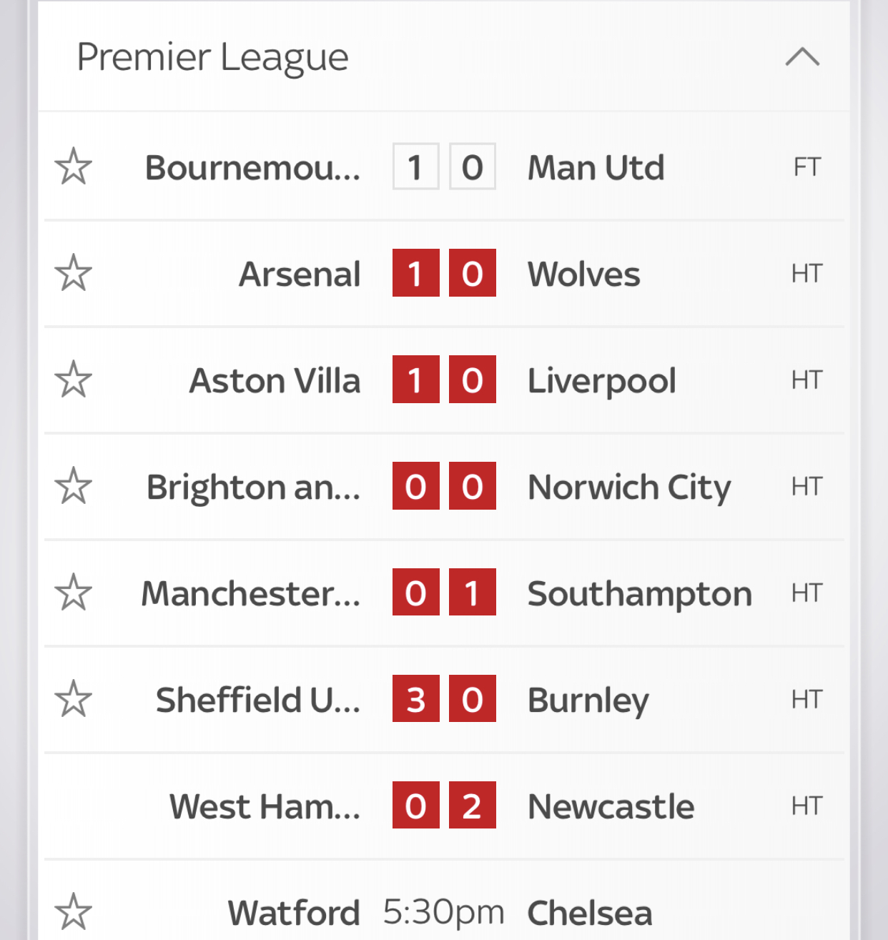The image size is (888, 940).
Task: Open Arsenal 1-0 Wolves score boxes
Action: click(444, 273)
